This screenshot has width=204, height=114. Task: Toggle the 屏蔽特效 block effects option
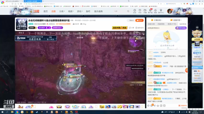coord(183,106)
